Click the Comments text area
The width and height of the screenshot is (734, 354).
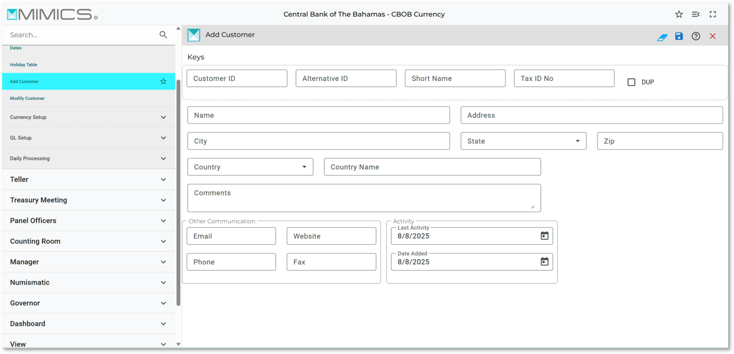click(x=364, y=198)
